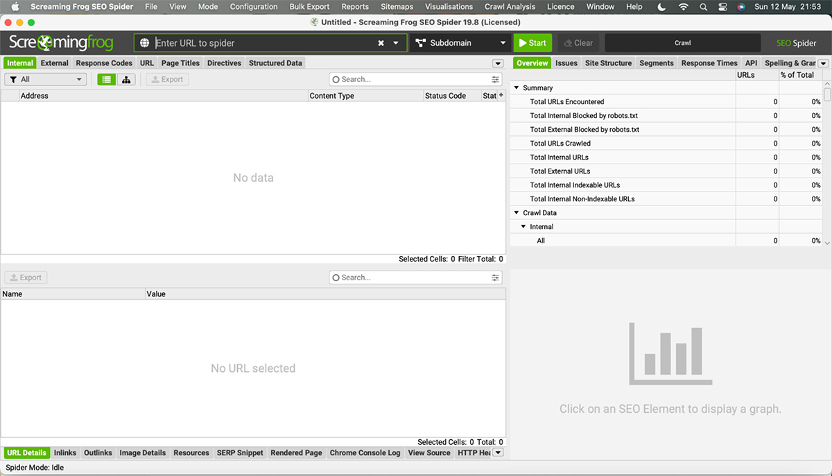Open the Subdomain crawl scope dropdown
The height and width of the screenshot is (476, 832).
460,43
